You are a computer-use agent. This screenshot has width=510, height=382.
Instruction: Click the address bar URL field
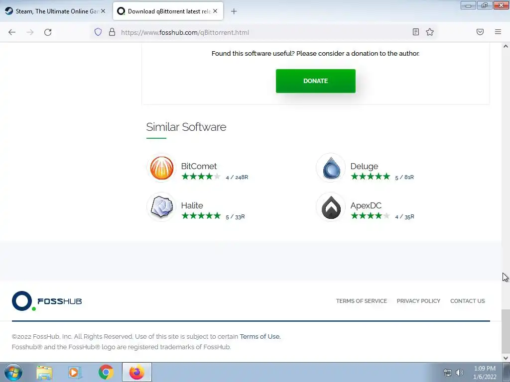click(x=263, y=32)
